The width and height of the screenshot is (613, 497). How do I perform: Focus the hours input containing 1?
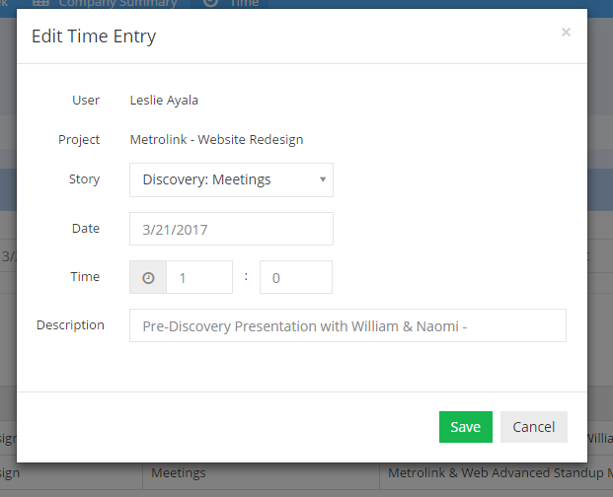[198, 278]
